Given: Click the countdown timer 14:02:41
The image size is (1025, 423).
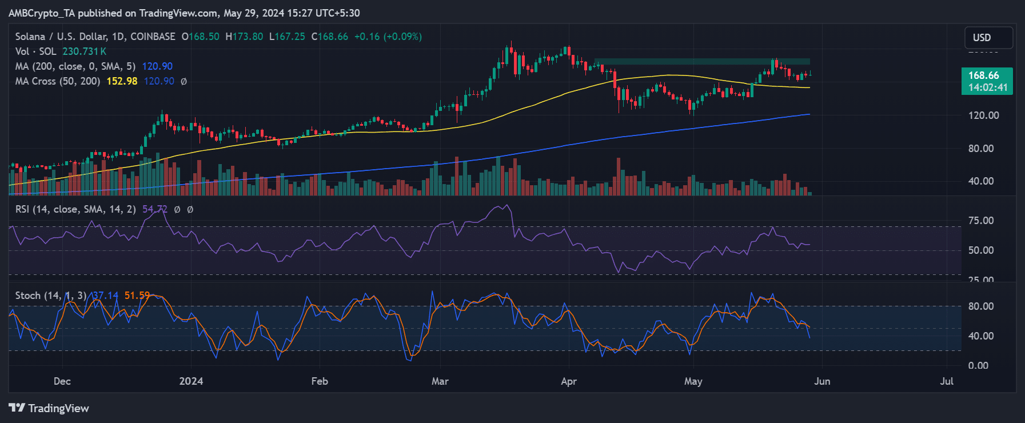Looking at the screenshot, I should [x=987, y=87].
